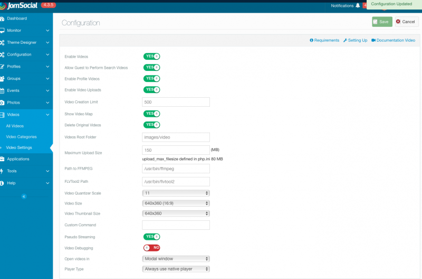Open the 'Open videos in' dropdown
Screen dimensions: 422x279
[176, 259]
